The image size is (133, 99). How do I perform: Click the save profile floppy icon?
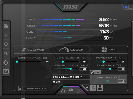coord(71,91)
